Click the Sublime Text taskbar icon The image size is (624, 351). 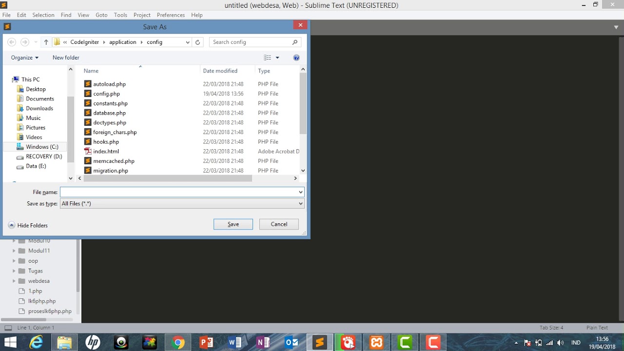click(x=320, y=343)
